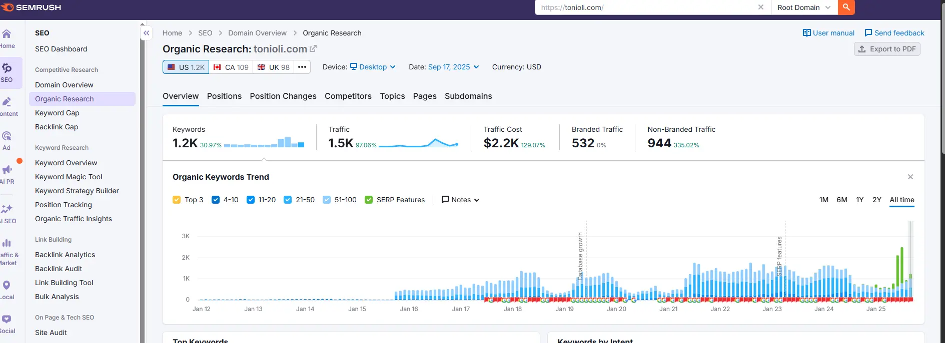Open the Home sidebar icon
The height and width of the screenshot is (343, 945).
click(x=7, y=38)
